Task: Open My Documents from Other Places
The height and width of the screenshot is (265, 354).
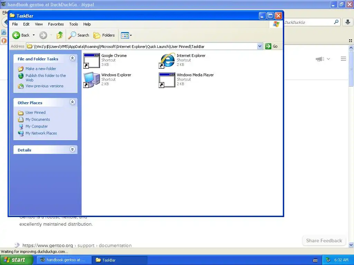Action: [x=38, y=119]
